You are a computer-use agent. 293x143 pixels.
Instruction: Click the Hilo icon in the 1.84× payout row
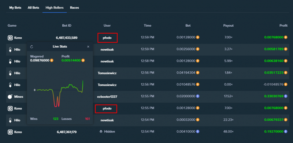coord(10,73)
